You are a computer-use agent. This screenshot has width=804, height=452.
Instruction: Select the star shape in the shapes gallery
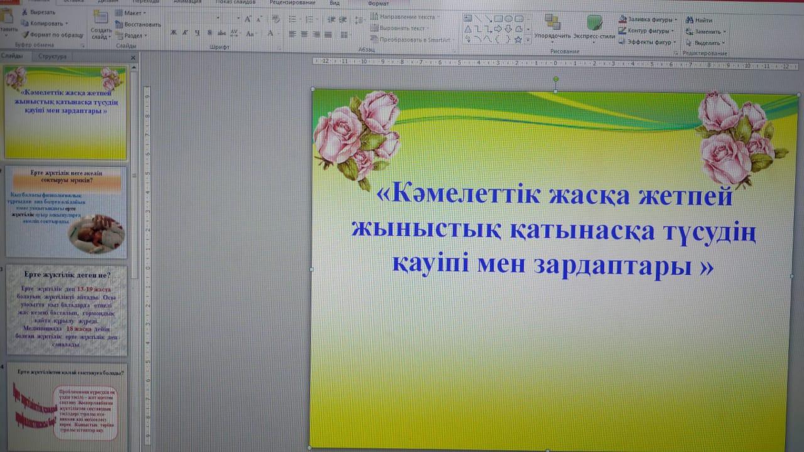point(518,40)
